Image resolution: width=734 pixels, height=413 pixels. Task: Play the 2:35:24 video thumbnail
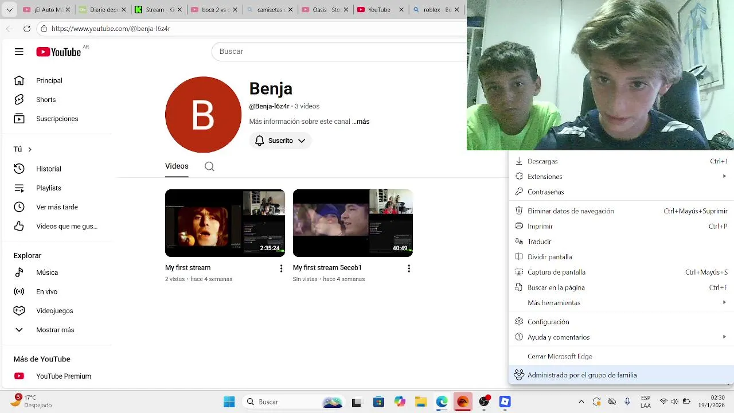(x=225, y=223)
